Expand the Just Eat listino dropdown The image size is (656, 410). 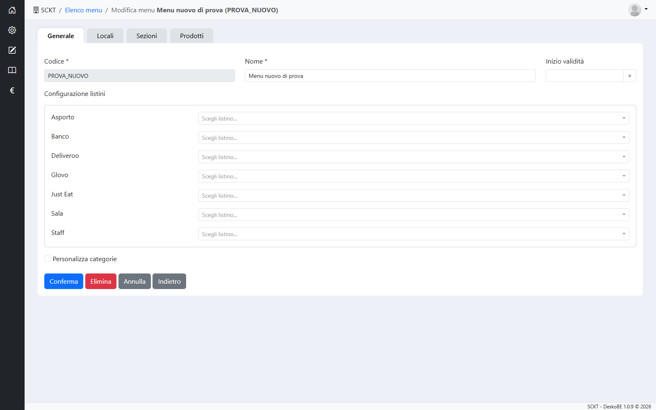(414, 196)
